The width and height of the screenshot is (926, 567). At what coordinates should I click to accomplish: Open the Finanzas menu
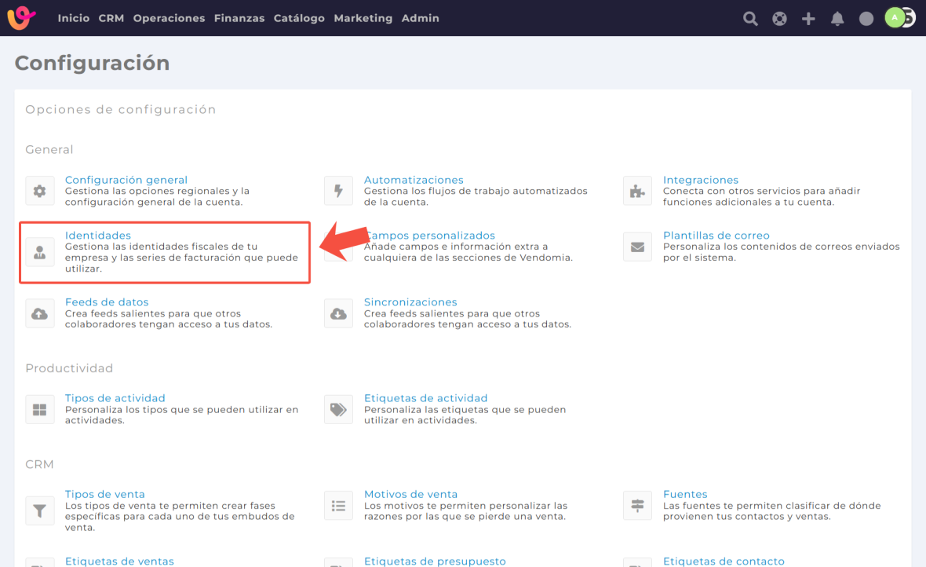[239, 18]
